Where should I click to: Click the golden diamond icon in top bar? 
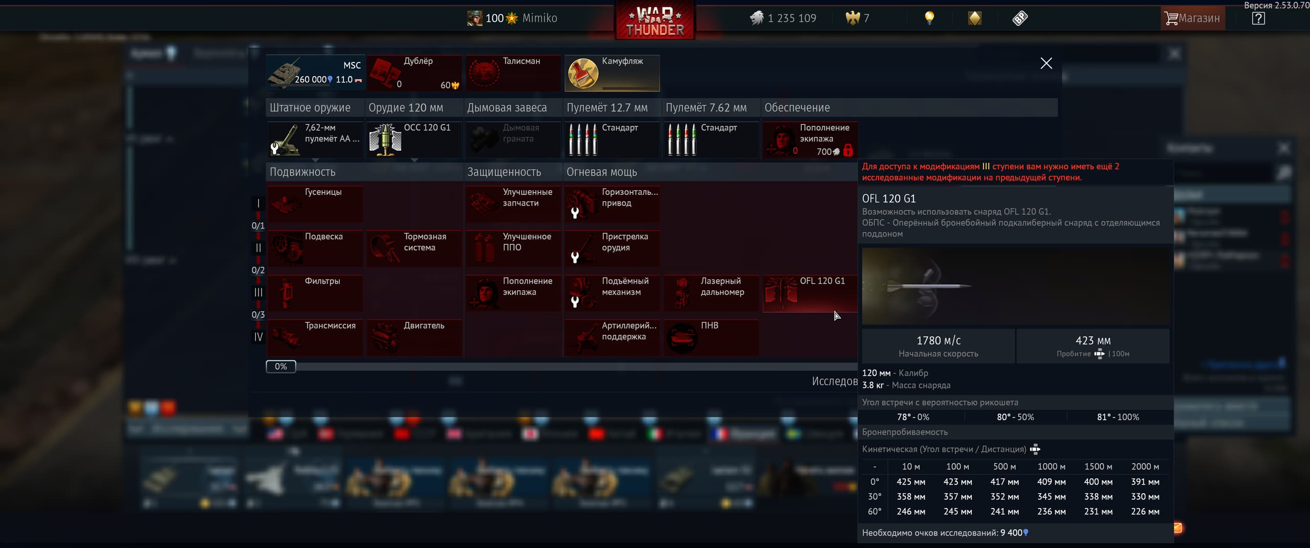point(974,18)
